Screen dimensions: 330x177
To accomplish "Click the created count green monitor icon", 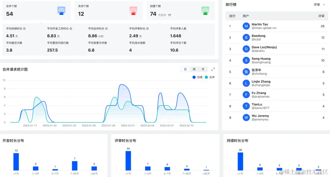I will tap(205, 10).
